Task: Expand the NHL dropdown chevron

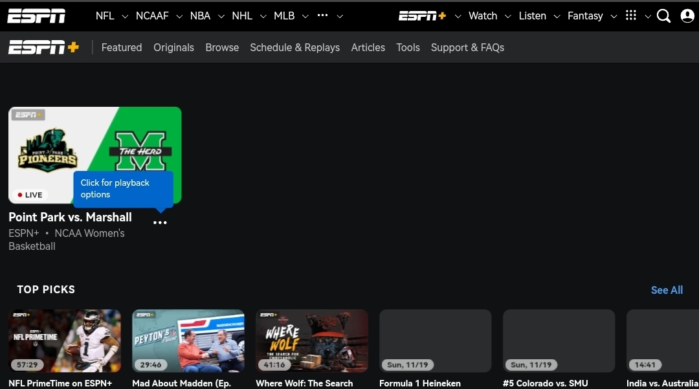Action: coord(263,16)
